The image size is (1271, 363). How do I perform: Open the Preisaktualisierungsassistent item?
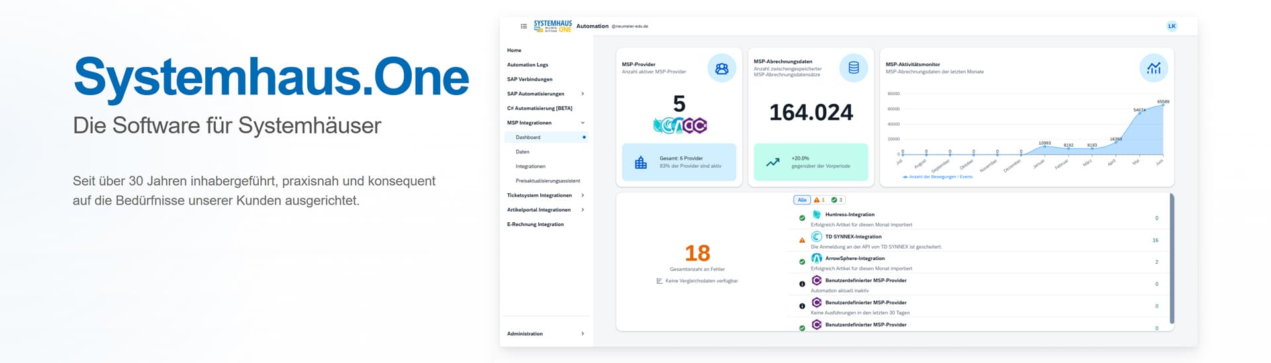[x=545, y=181]
